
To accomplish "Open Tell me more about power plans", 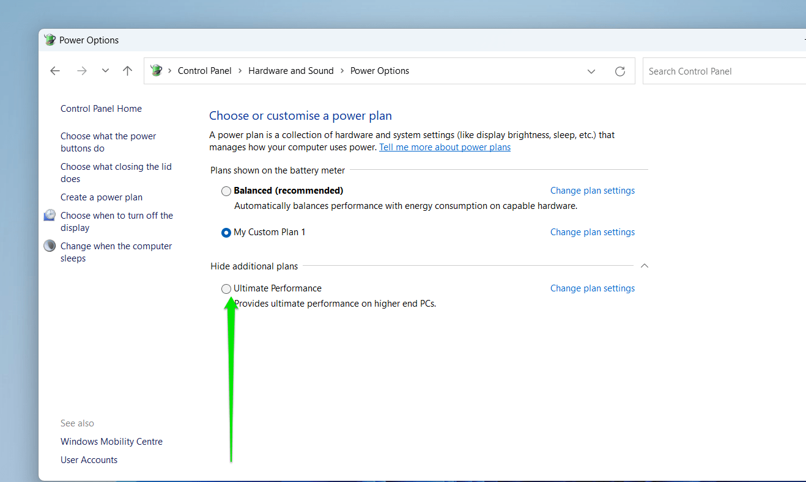I will [x=445, y=147].
